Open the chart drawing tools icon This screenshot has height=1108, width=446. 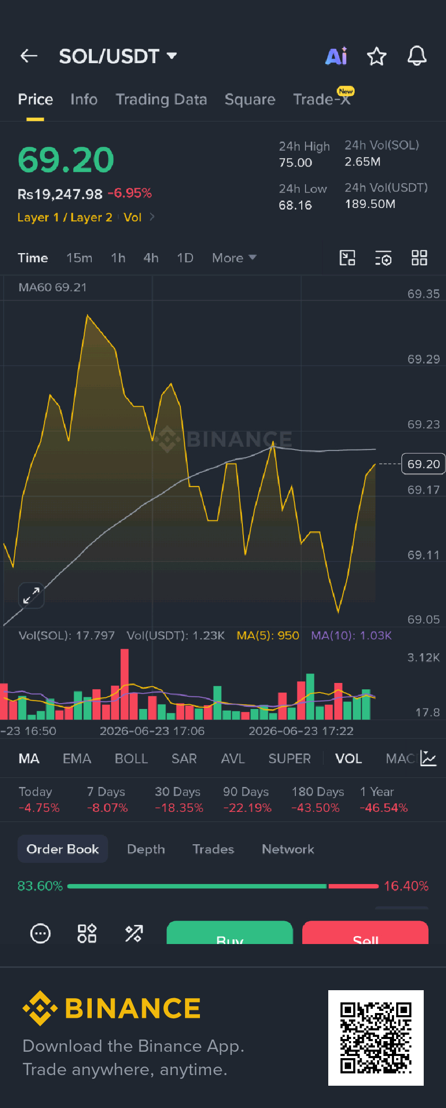click(x=347, y=258)
